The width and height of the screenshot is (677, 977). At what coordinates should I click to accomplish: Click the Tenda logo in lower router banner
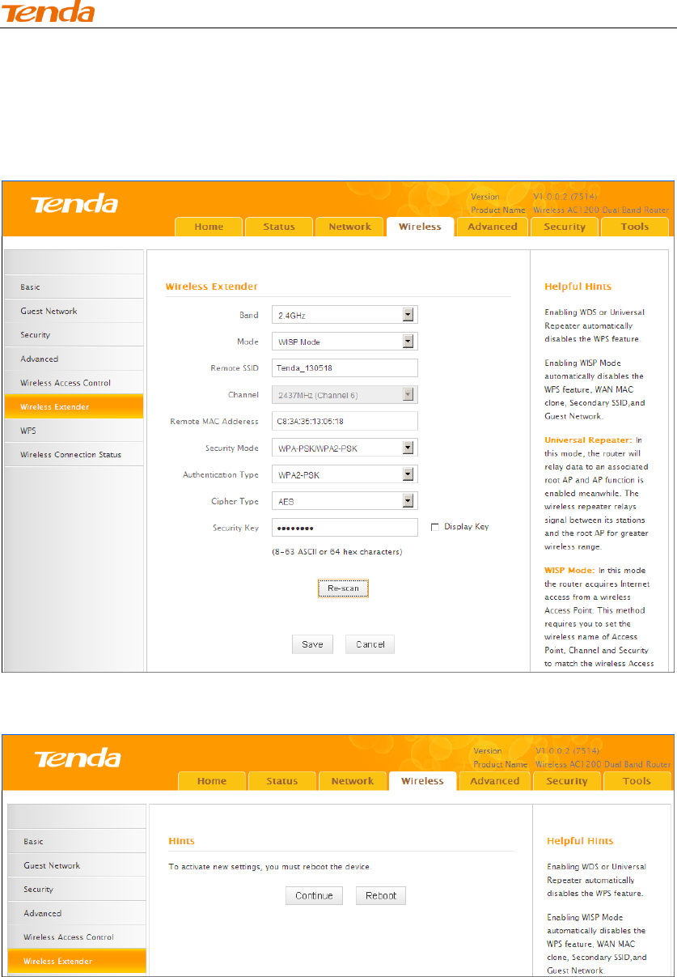[77, 758]
